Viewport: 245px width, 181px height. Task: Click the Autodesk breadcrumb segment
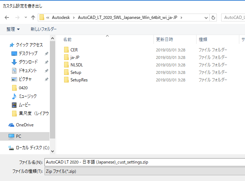(61, 17)
